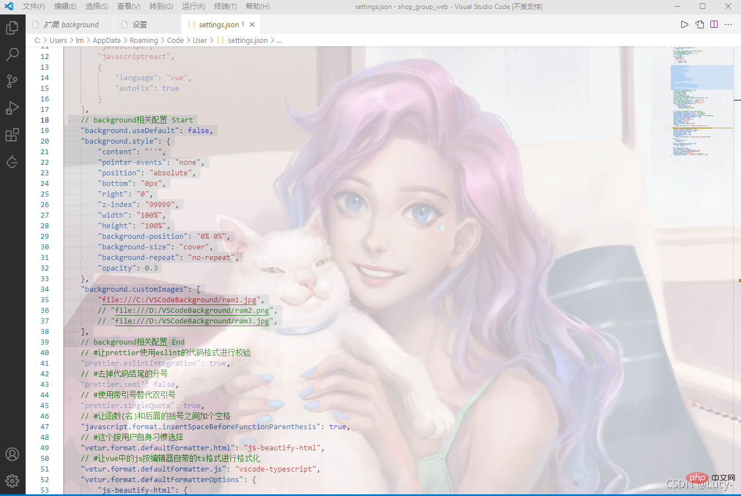Screen dimensions: 741x496
Task: Switch to the 设置 tab
Action: [x=140, y=24]
